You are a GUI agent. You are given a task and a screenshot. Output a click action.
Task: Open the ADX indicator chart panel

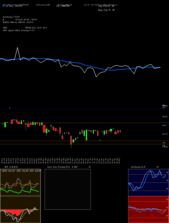click(x=20, y=182)
